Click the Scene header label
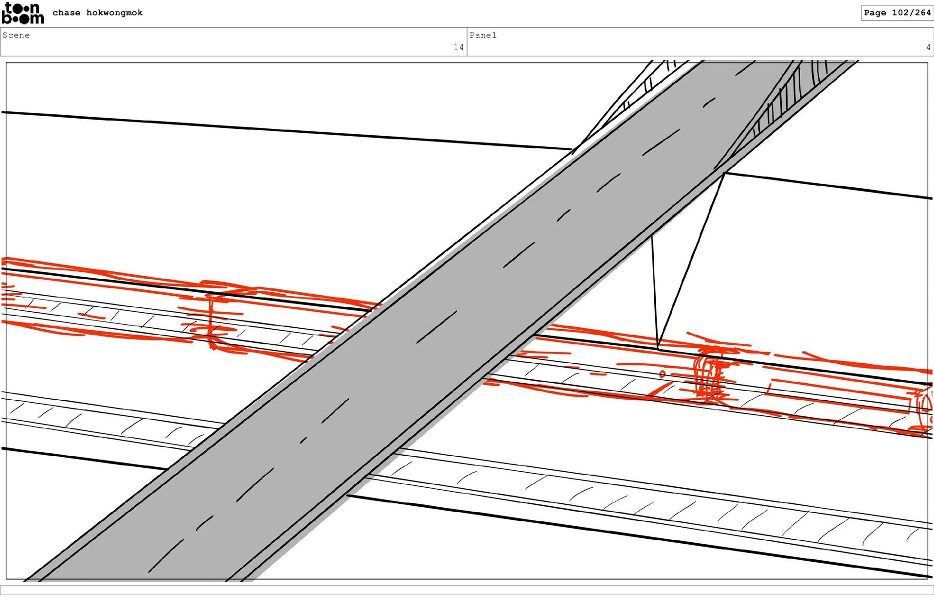 coord(16,35)
